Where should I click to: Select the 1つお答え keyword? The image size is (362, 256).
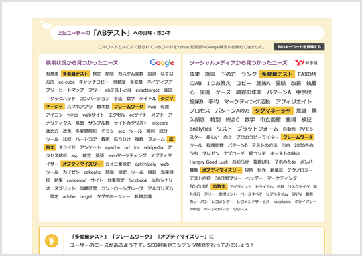click(219, 83)
